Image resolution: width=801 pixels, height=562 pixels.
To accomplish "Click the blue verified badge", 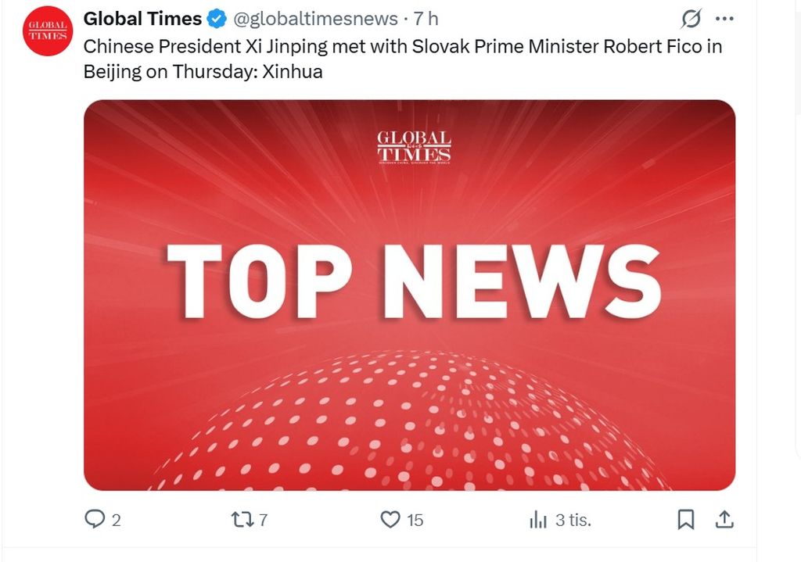I will (216, 19).
